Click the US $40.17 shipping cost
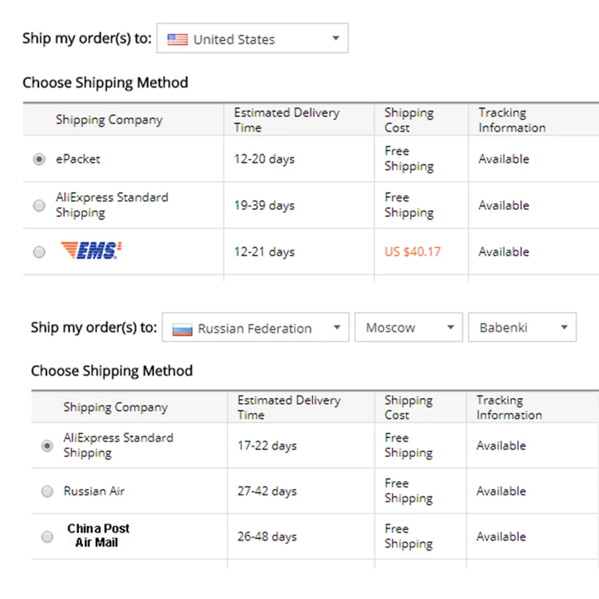 click(x=412, y=252)
